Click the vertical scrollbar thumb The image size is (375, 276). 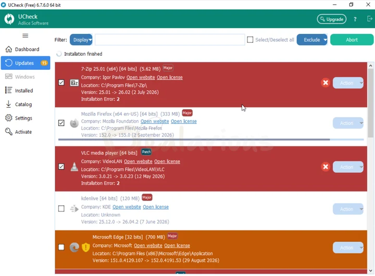tap(370, 103)
